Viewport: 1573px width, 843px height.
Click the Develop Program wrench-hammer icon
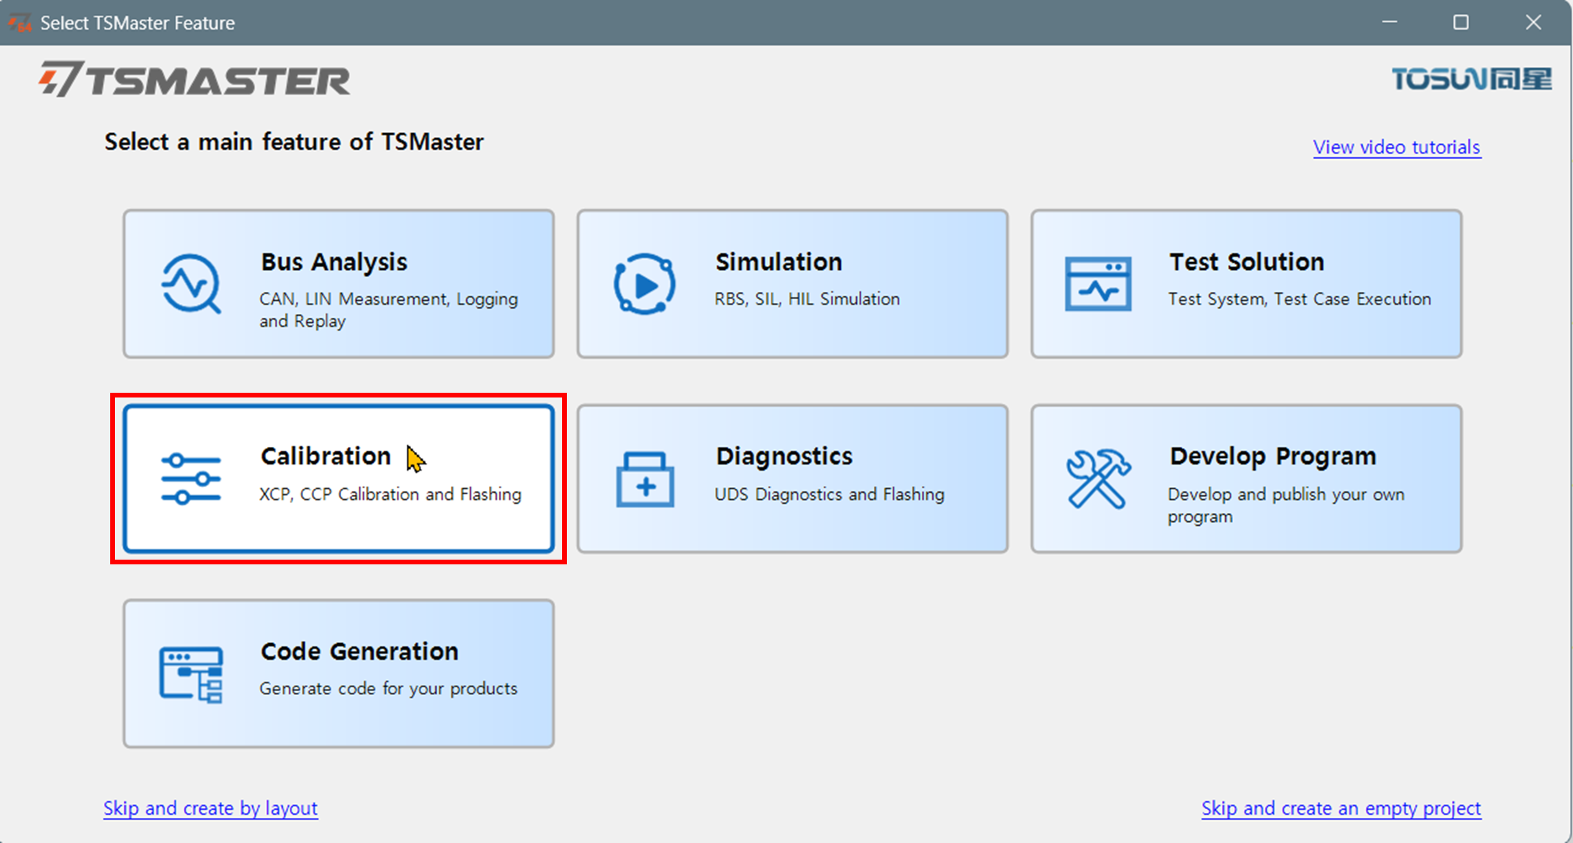point(1098,479)
